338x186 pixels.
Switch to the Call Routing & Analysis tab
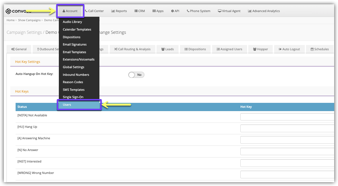(132, 49)
